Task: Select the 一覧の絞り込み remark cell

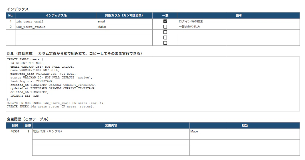Action: pyautogui.click(x=239, y=27)
